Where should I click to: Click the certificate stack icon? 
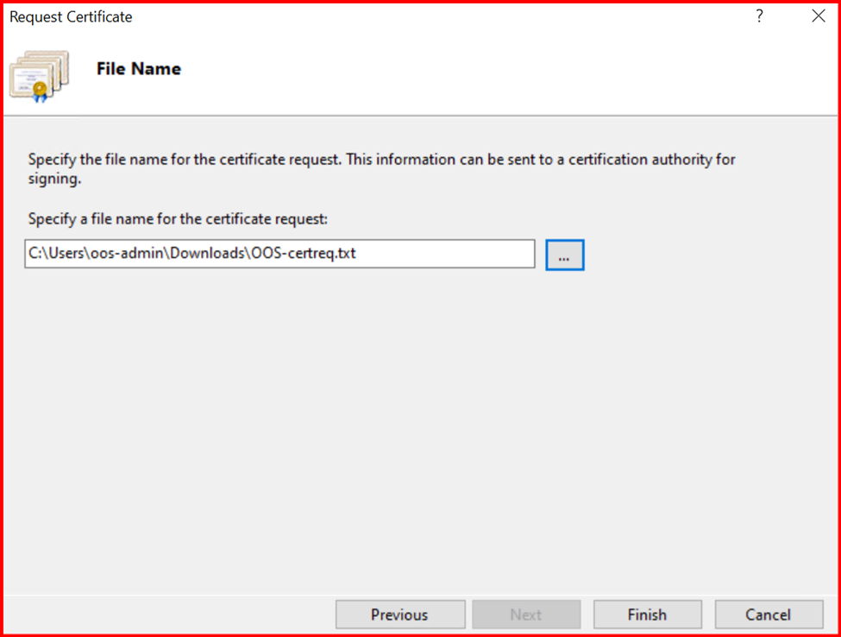point(39,75)
